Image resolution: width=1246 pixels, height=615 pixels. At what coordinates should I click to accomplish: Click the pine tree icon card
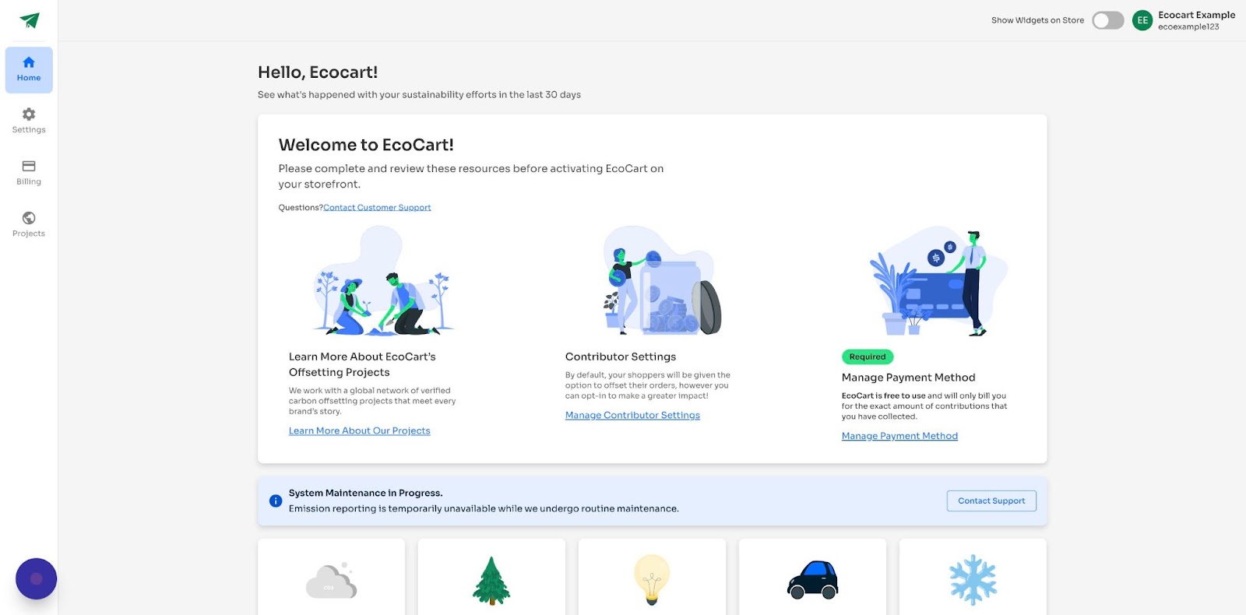(x=491, y=577)
